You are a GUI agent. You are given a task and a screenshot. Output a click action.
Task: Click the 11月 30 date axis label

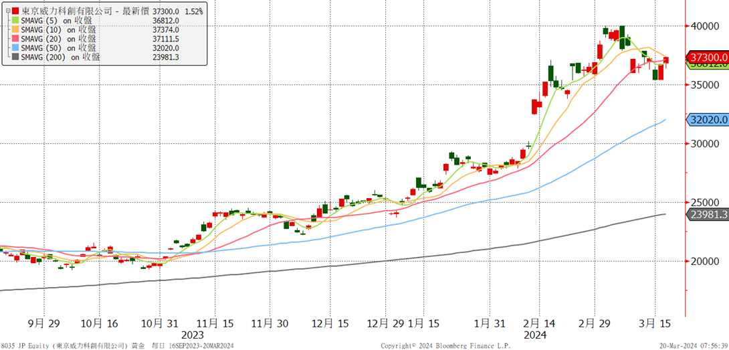(x=270, y=323)
